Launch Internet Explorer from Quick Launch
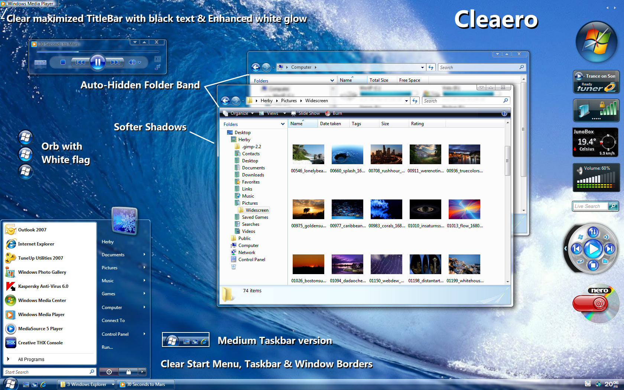This screenshot has height=390, width=624. pos(43,384)
